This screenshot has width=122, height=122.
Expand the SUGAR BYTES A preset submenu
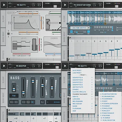point(82,77)
